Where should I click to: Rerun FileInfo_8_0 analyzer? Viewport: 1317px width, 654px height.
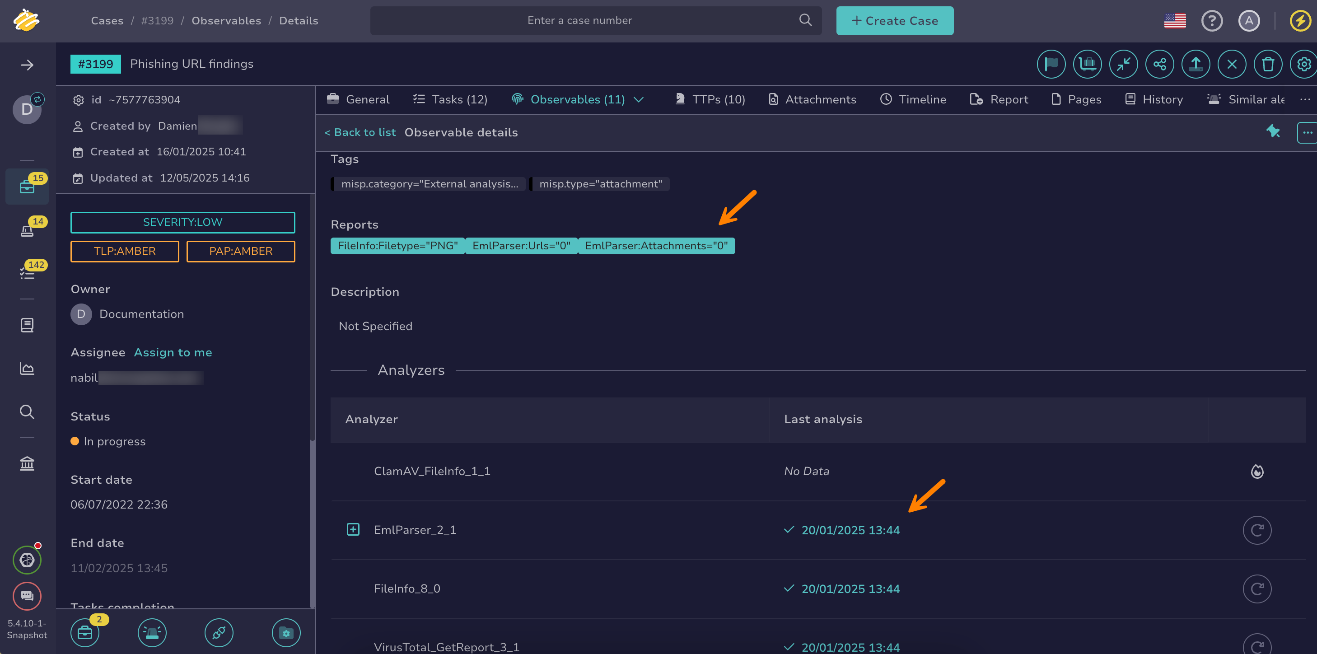(1257, 589)
